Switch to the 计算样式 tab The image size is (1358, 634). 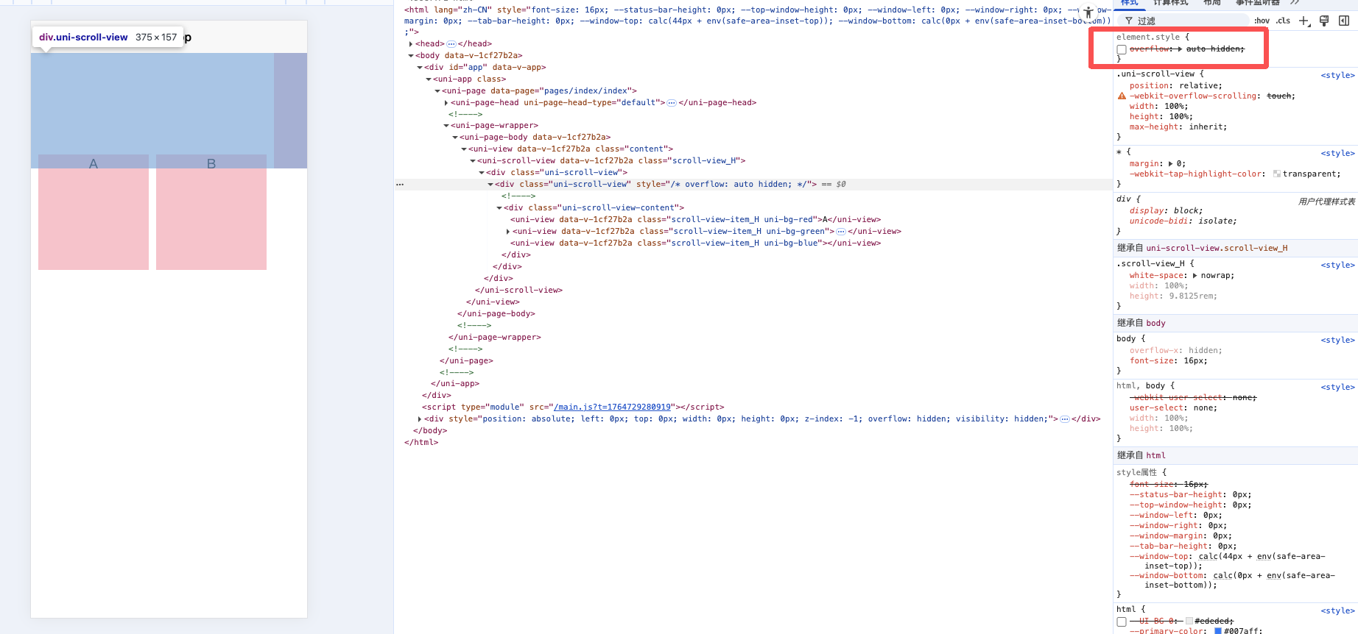pos(1170,3)
